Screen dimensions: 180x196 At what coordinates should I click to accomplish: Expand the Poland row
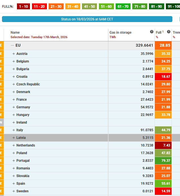click(x=14, y=153)
